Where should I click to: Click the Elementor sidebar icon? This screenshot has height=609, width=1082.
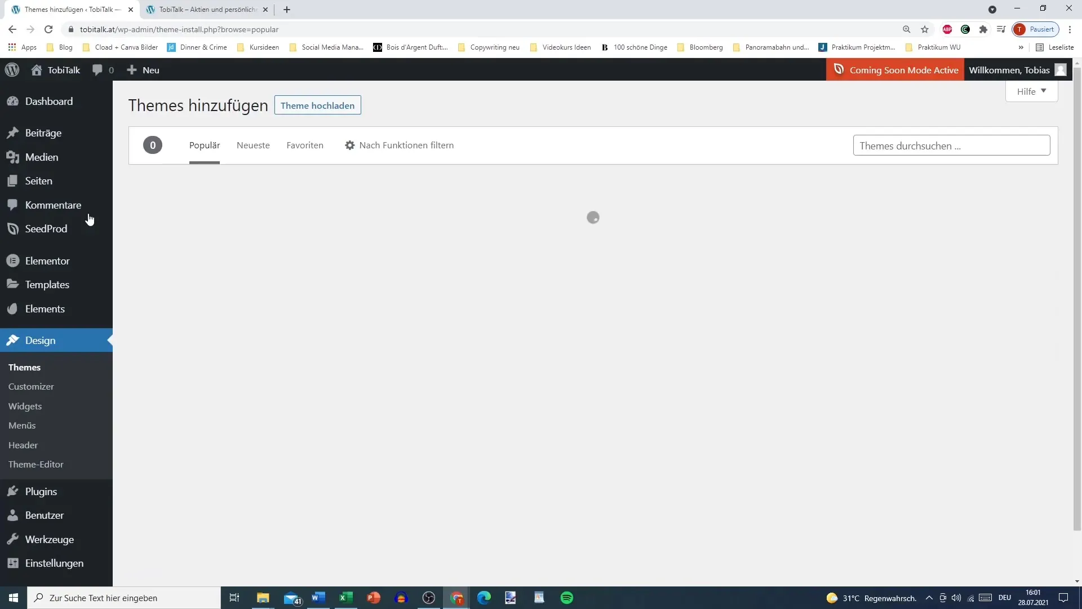12,261
